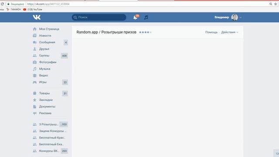Click the home icon beside Моя Страница

[35, 29]
